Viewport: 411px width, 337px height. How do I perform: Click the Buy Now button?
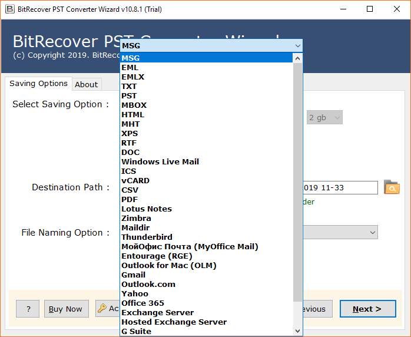point(67,309)
